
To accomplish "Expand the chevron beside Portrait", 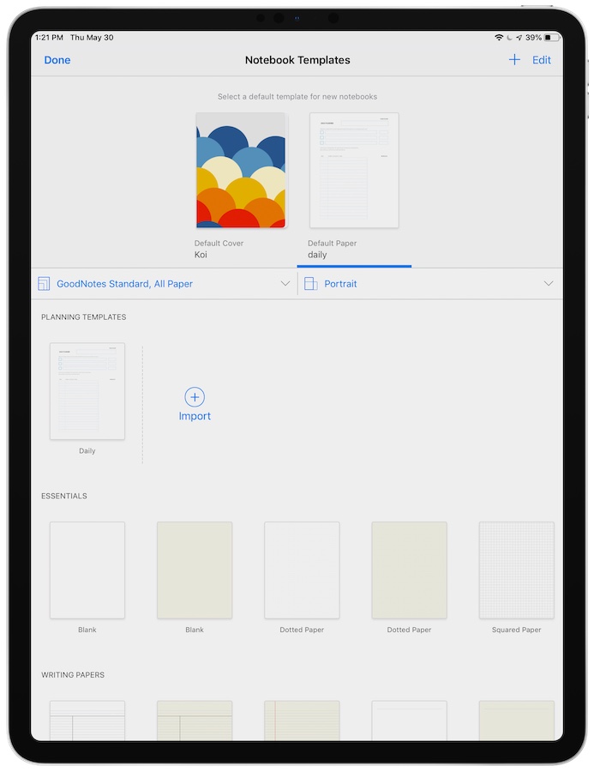I will click(x=549, y=284).
